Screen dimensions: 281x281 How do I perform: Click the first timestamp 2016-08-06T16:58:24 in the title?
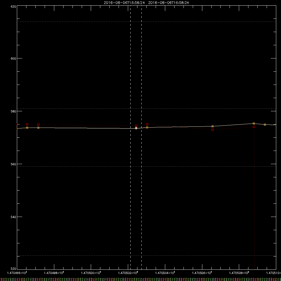[124, 3]
